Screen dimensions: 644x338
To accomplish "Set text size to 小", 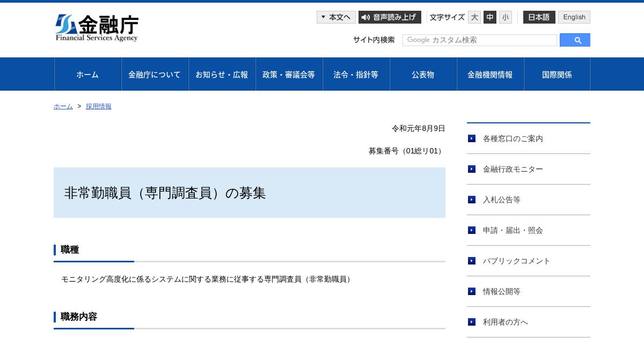I will pyautogui.click(x=506, y=17).
